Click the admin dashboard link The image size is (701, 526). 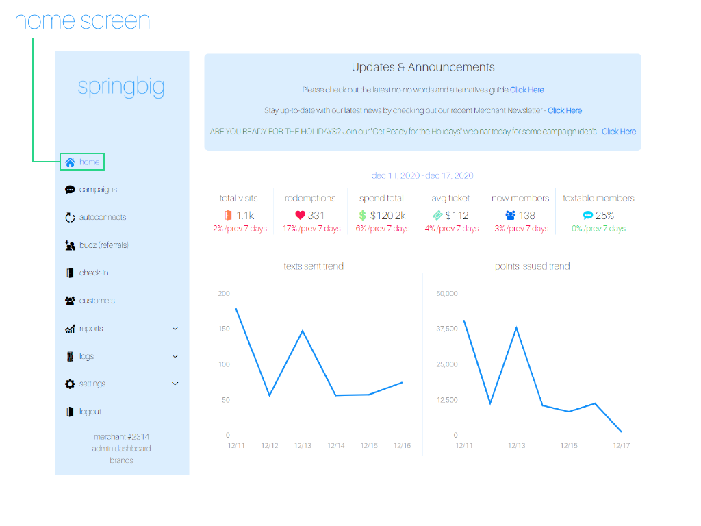[122, 448]
